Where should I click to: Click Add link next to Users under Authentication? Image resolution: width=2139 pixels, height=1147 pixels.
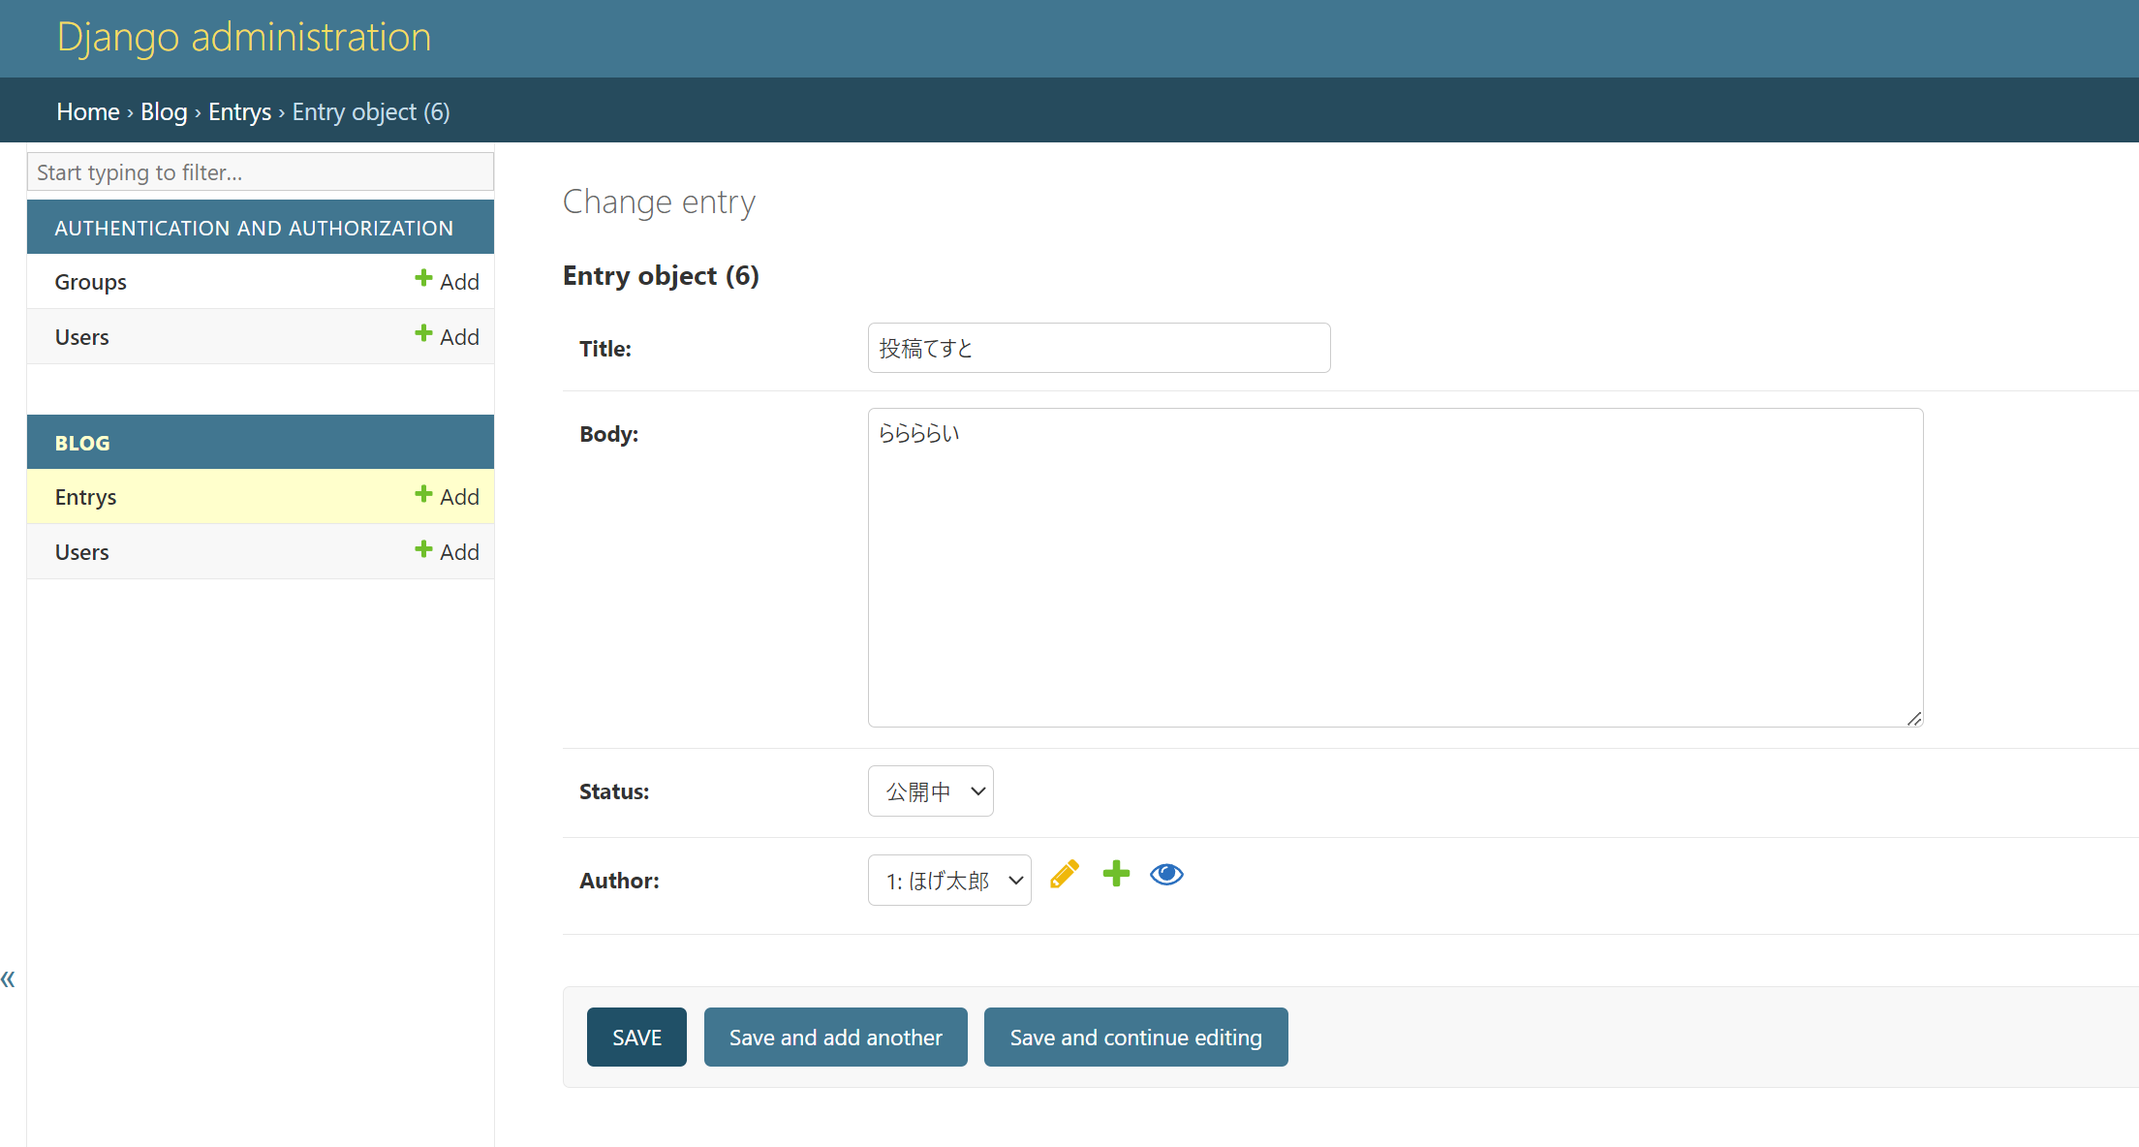pos(447,336)
